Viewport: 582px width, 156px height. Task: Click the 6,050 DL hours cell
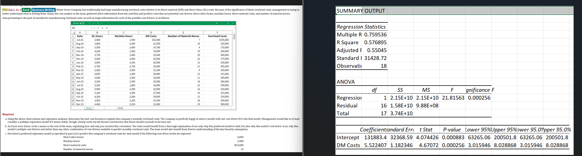97,74
